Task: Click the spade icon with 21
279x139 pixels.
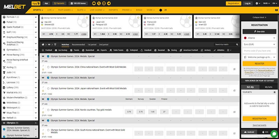Action: (x=163, y=10)
